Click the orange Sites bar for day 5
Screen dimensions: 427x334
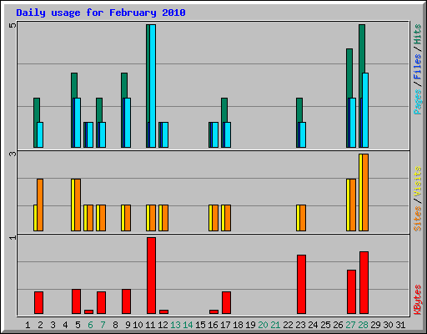78,205
